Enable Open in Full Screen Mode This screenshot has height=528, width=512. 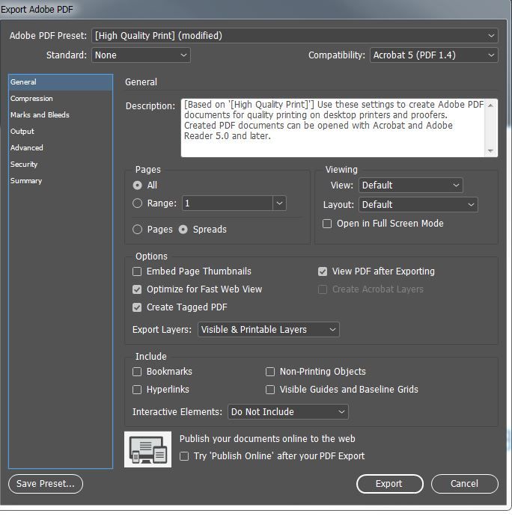click(x=327, y=224)
